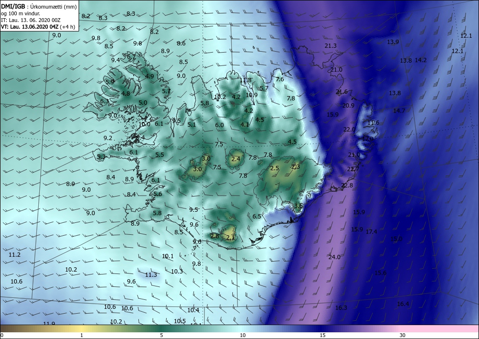Click the 2.5 value on the large glacier
The width and height of the screenshot is (479, 339).
274,168
